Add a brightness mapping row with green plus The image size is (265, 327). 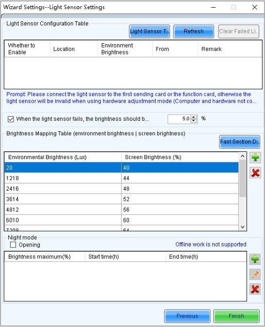point(255,157)
